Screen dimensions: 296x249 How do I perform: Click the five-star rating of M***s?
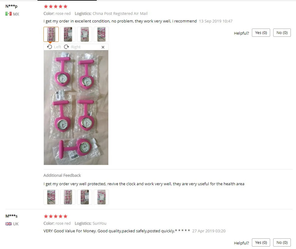pyautogui.click(x=55, y=217)
